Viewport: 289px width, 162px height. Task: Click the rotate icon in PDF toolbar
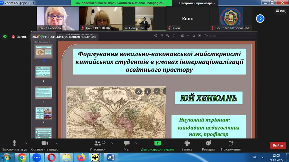tap(194, 35)
